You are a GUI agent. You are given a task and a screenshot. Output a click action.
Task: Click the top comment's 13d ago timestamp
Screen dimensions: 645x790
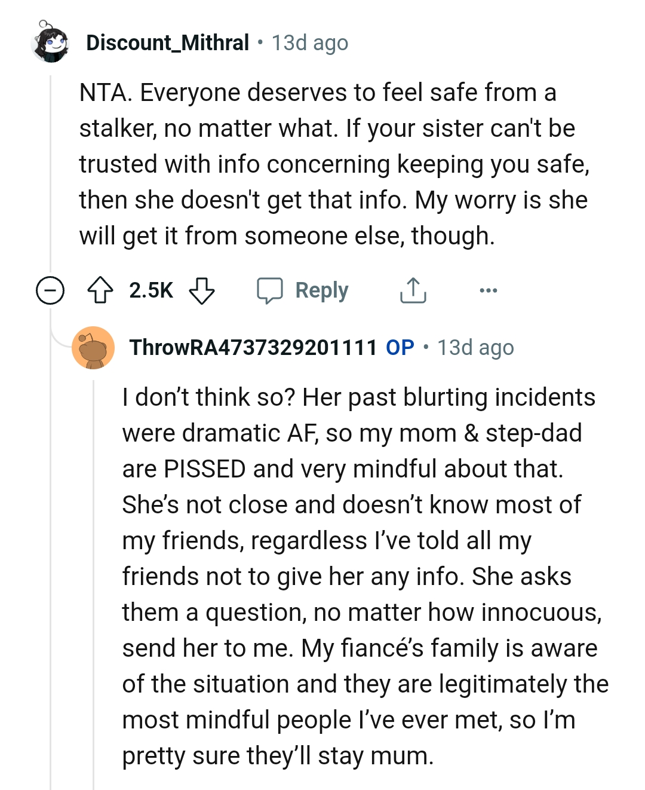309,43
